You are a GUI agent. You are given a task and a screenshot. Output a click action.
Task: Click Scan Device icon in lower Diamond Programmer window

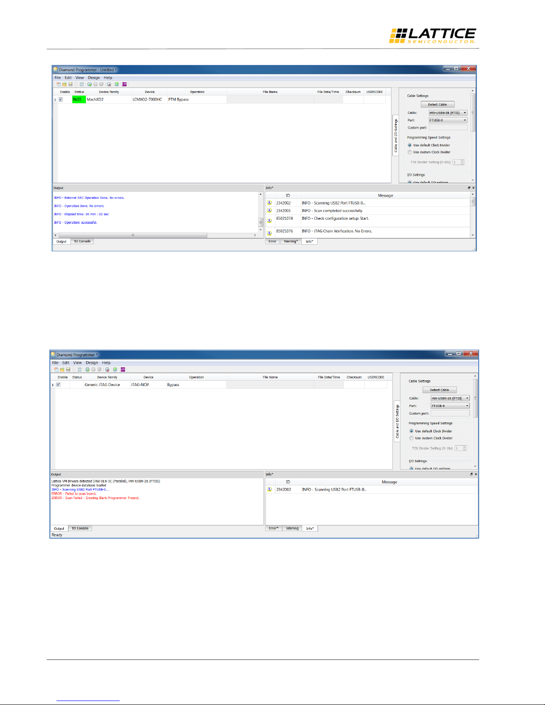(80, 370)
